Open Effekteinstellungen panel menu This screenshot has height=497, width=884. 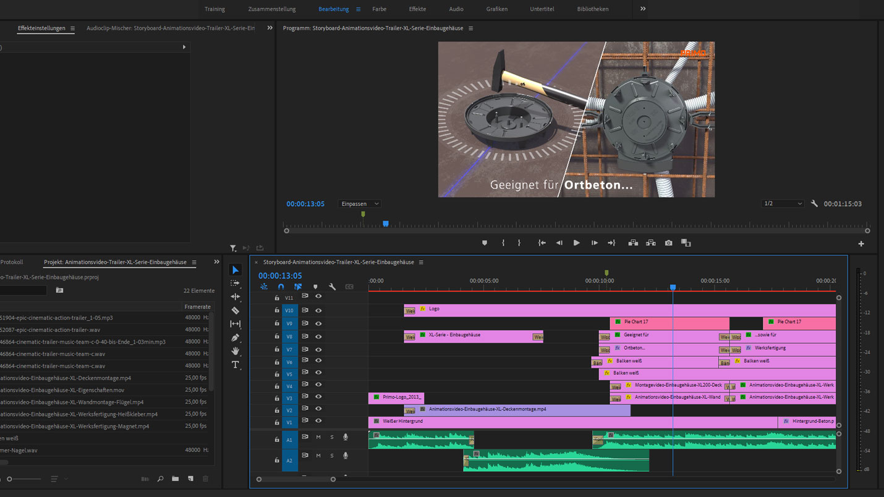click(72, 28)
